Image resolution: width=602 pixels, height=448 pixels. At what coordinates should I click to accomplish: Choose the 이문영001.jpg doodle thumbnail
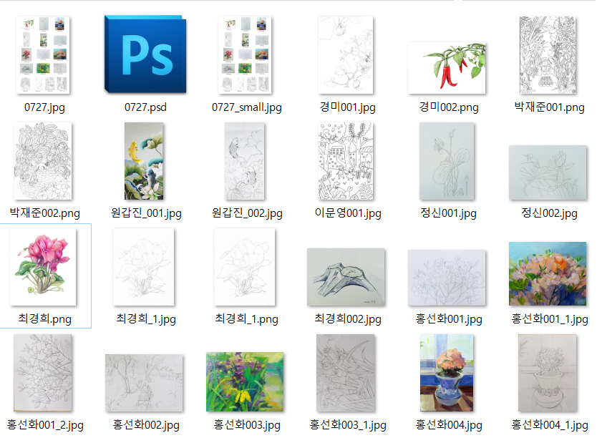(347, 160)
